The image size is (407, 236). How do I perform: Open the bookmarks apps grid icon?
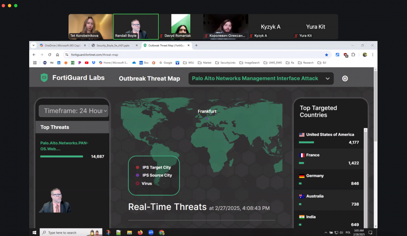[x=35, y=63]
